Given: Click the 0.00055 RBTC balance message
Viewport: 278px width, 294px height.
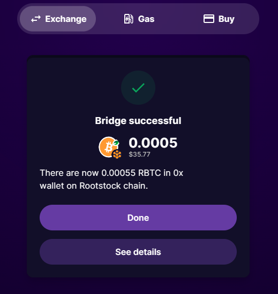Looking at the screenshot, I should click(x=111, y=179).
